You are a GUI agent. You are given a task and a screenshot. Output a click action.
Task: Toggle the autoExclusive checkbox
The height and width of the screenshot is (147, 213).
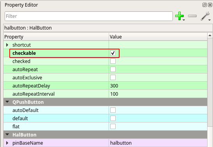click(113, 77)
